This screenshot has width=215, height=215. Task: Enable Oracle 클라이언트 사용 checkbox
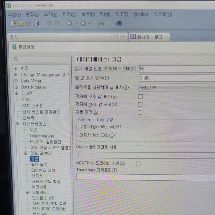(139, 147)
